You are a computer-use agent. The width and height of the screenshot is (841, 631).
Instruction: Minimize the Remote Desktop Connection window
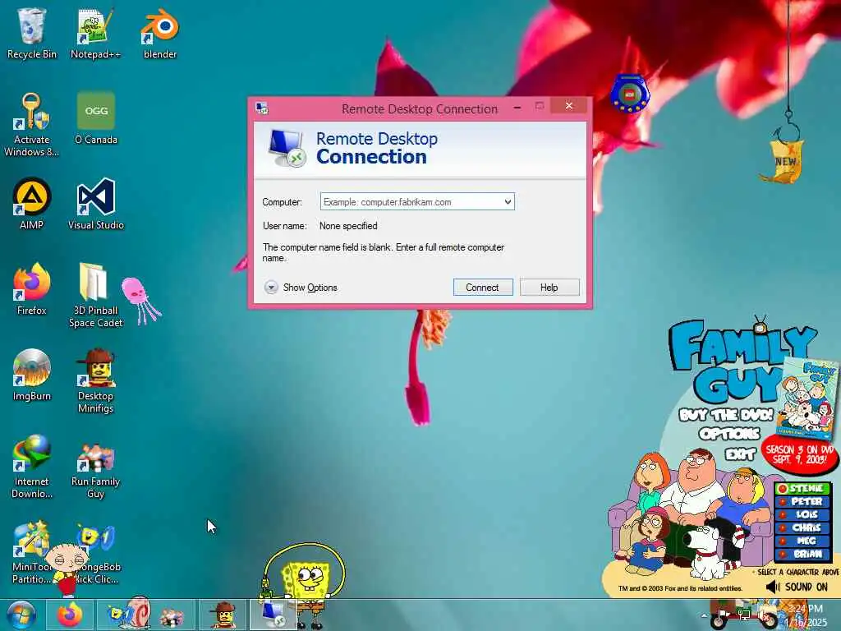coord(517,107)
